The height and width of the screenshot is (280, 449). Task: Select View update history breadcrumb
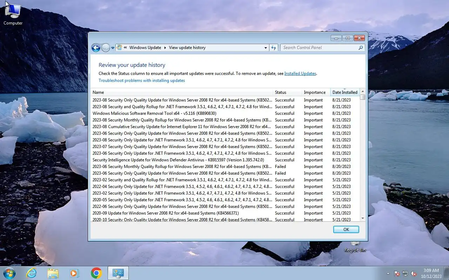(x=187, y=48)
